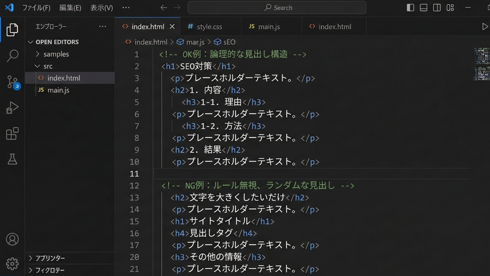
Task: Open the Accounts menu icon
Action: [x=12, y=239]
